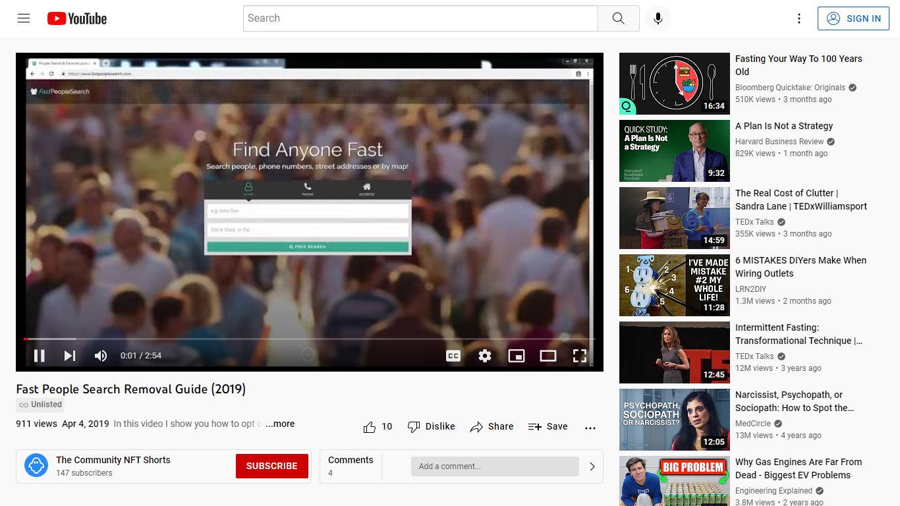Viewport: 900px width, 506px height.
Task: Enable miniplayer mode
Action: (517, 356)
